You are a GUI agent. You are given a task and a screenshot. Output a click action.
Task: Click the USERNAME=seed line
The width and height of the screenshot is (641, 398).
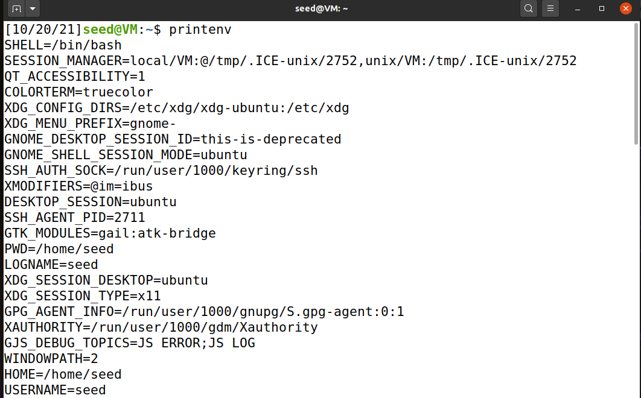pyautogui.click(x=54, y=390)
